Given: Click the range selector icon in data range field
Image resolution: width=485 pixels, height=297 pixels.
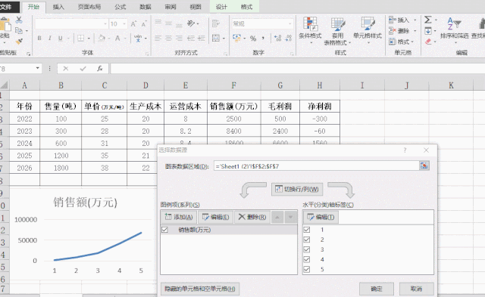Looking at the screenshot, I should (424, 166).
